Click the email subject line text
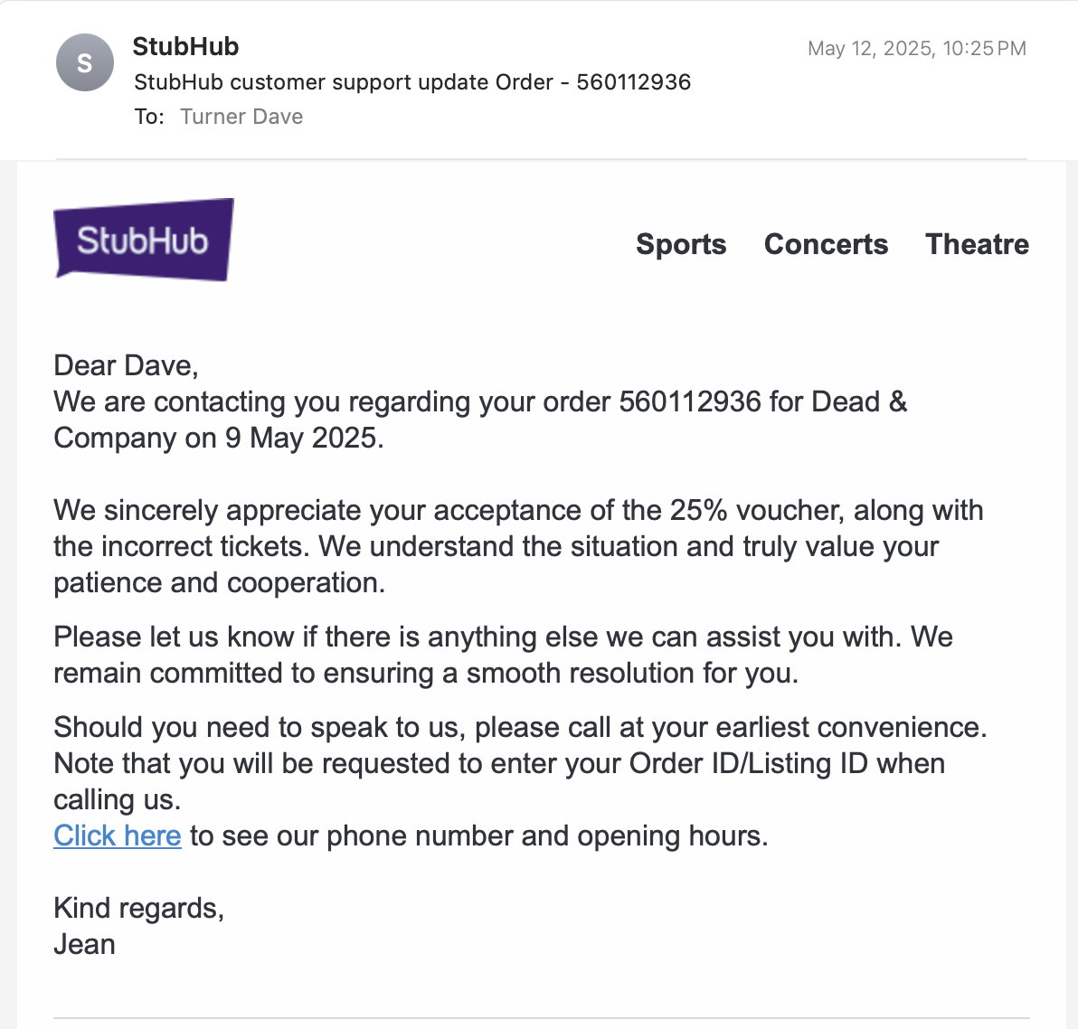 (411, 81)
